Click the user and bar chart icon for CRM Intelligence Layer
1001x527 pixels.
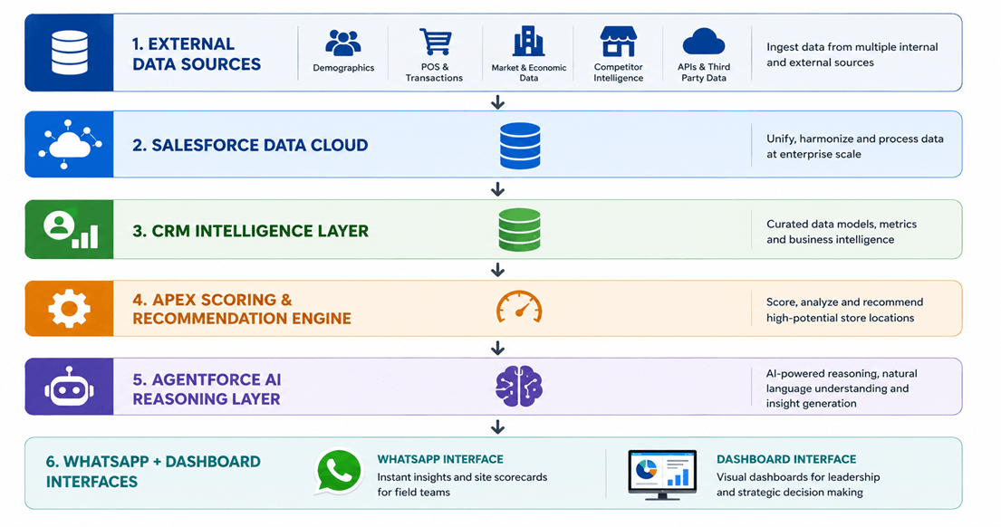(71, 230)
